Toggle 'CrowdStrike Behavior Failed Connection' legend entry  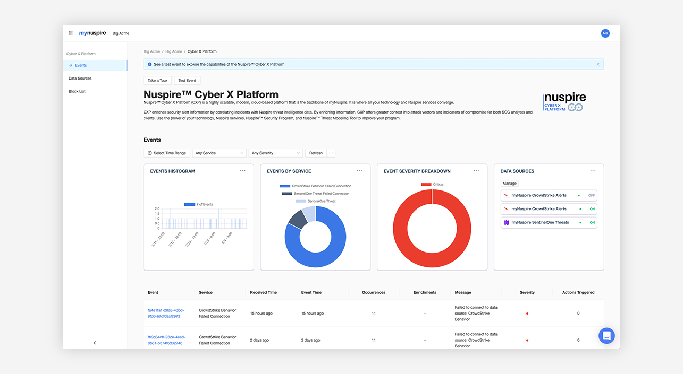click(x=315, y=186)
